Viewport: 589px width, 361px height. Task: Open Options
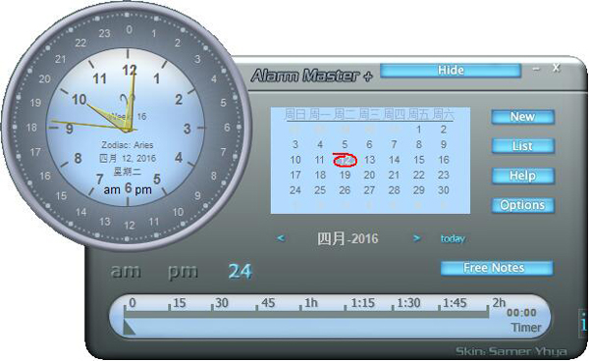click(x=522, y=205)
